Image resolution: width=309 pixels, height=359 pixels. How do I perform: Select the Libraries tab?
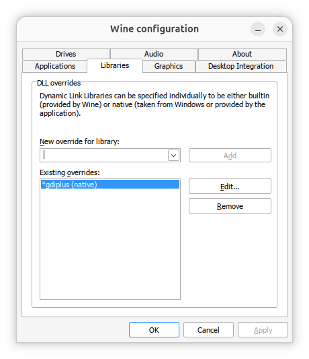click(x=115, y=65)
